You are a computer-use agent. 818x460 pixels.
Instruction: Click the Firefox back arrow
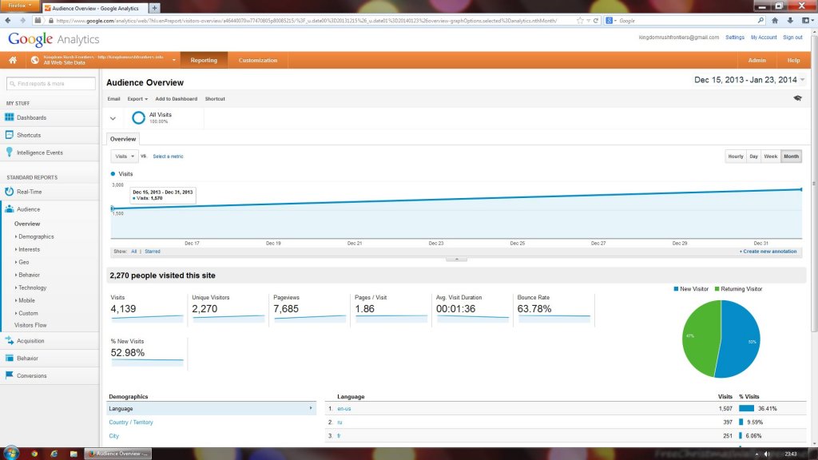pos(8,20)
